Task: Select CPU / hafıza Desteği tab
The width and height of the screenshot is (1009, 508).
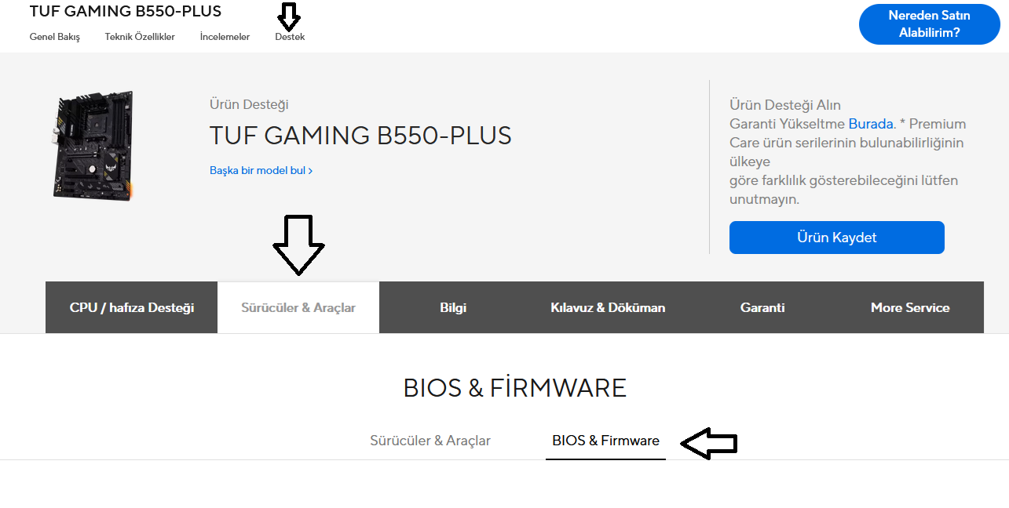Action: tap(131, 307)
